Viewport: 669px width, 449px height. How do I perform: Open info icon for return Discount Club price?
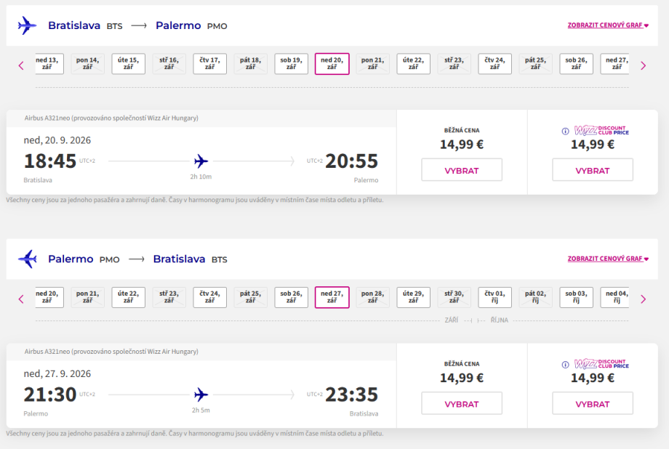pyautogui.click(x=565, y=365)
